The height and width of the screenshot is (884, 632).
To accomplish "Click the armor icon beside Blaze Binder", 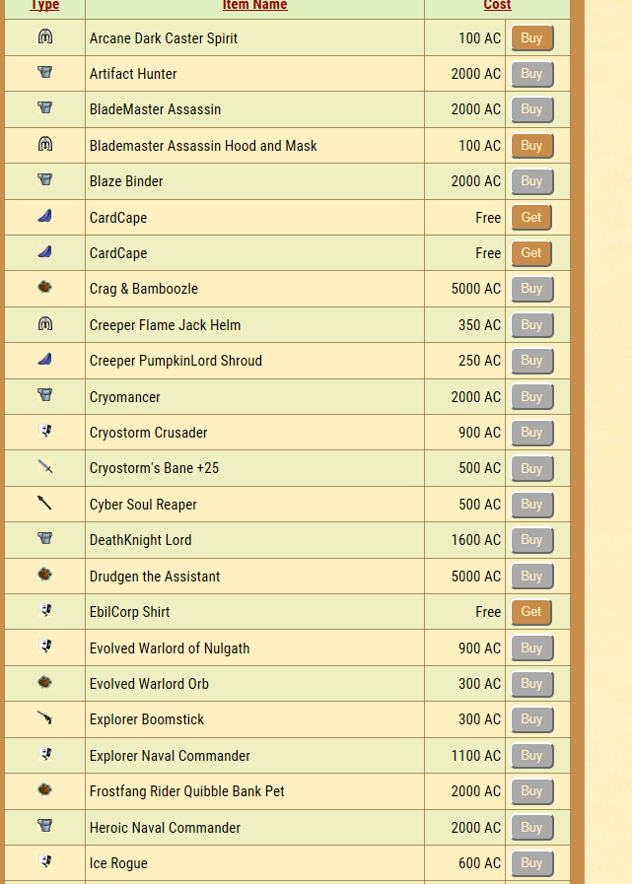I will pyautogui.click(x=45, y=179).
